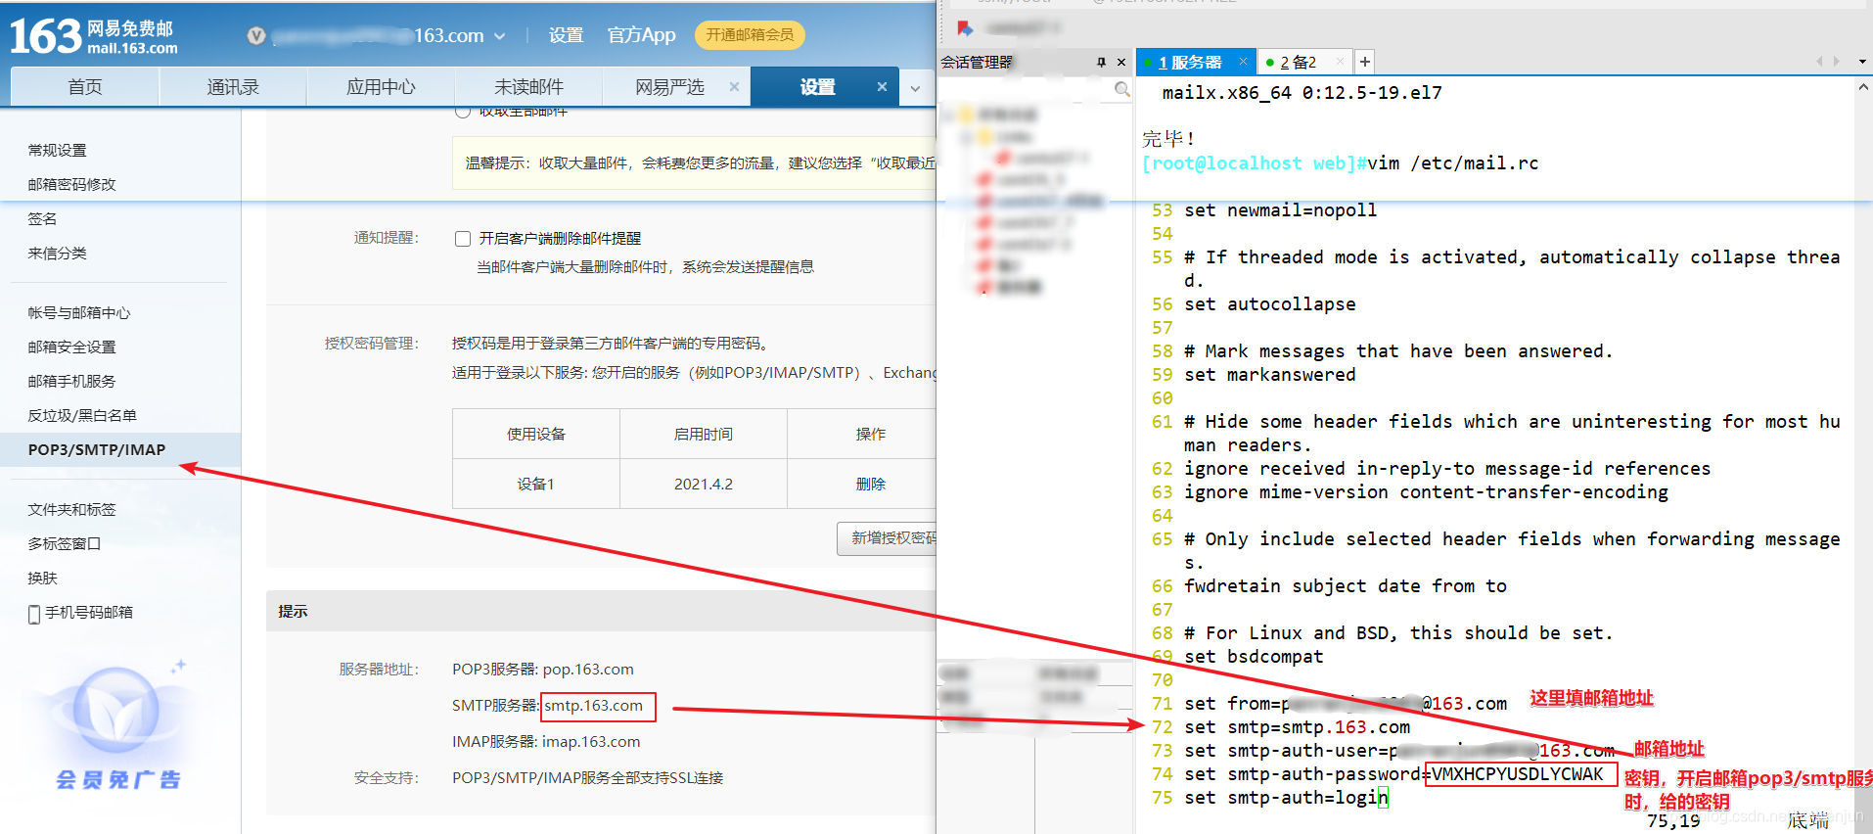Click the 会员免广告 promo image

[x=117, y=725]
